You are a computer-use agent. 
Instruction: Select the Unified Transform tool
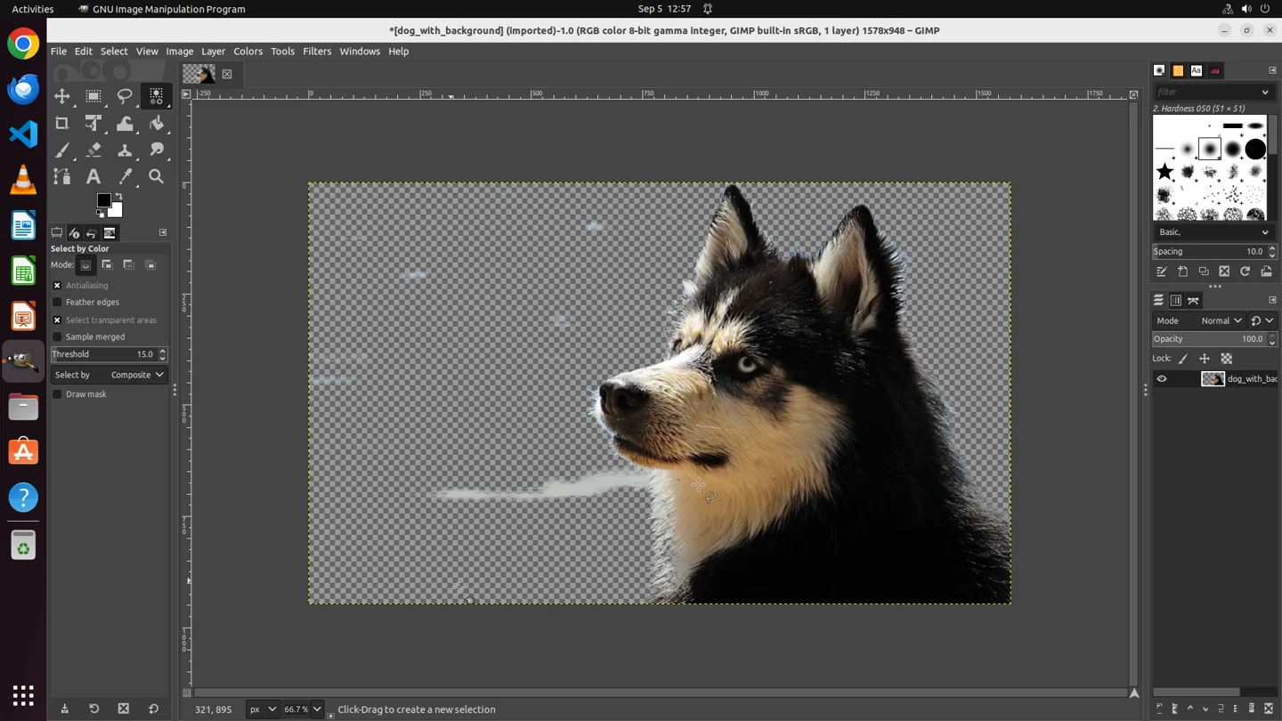tap(93, 123)
